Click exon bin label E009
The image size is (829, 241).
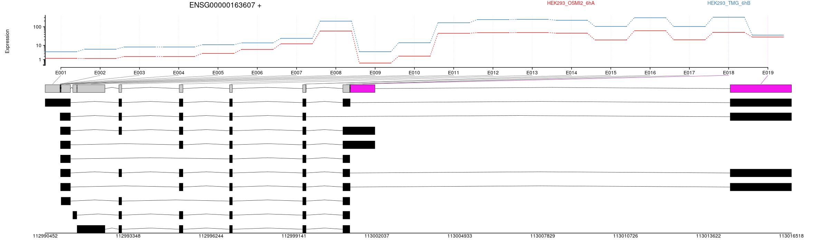coord(375,73)
